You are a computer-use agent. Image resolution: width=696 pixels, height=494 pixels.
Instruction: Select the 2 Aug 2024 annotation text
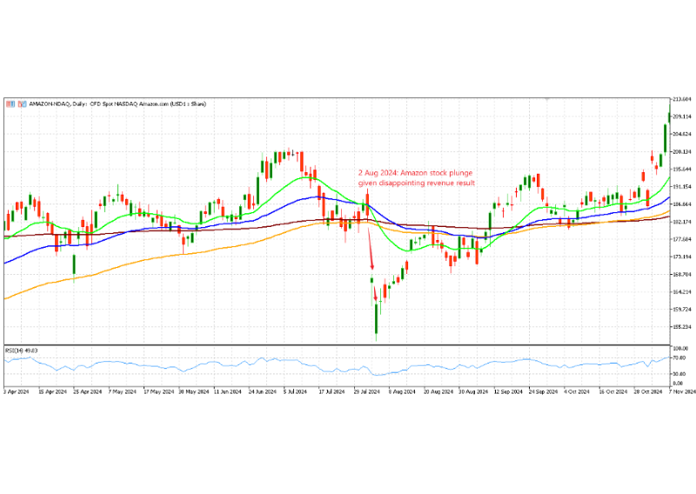tap(417, 177)
